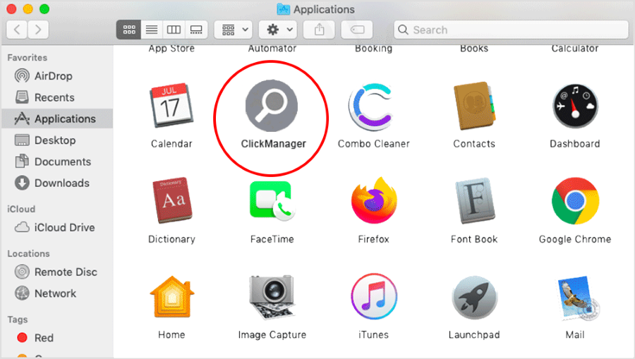Open Google Chrome from Applications
635x359 pixels.
(x=575, y=201)
